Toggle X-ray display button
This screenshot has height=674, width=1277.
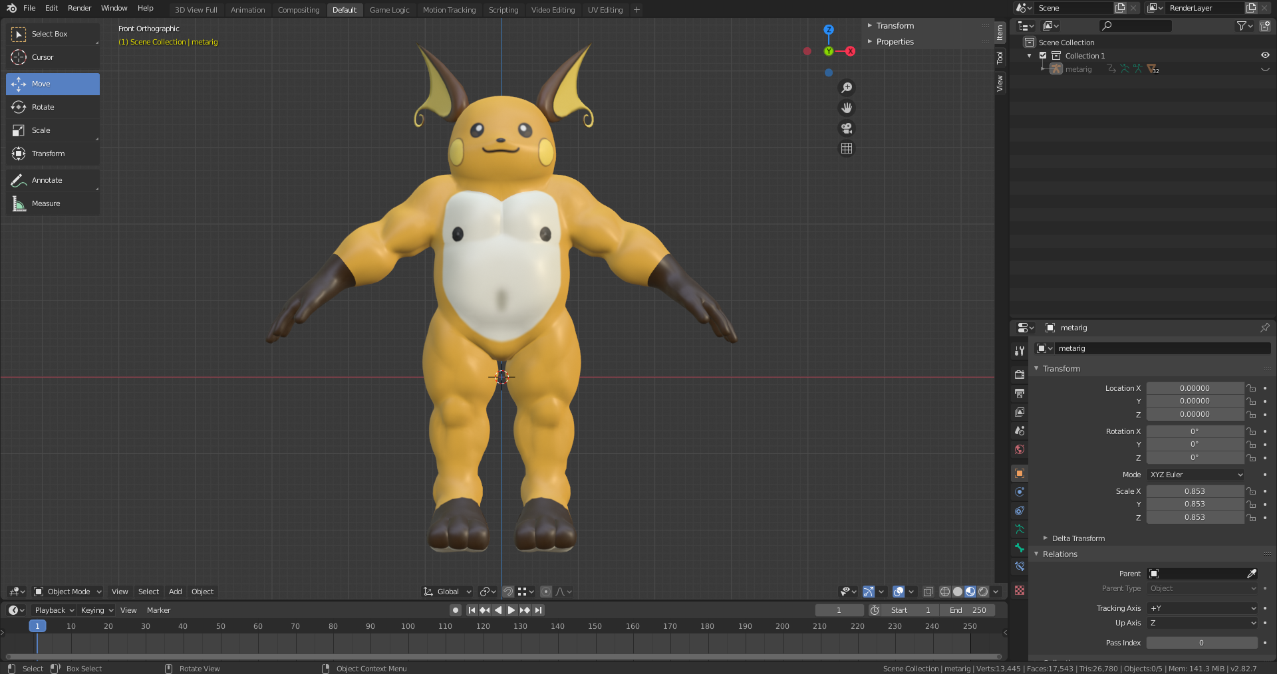click(x=928, y=592)
